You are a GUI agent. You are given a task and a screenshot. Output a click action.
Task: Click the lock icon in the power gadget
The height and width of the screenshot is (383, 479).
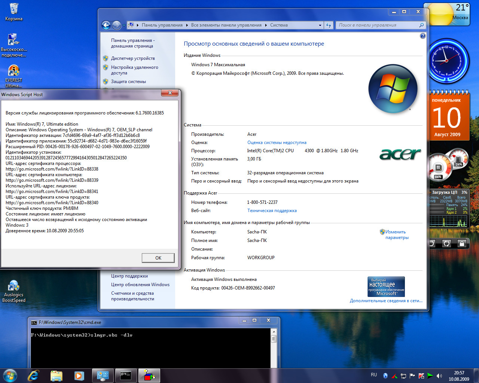pos(462,243)
